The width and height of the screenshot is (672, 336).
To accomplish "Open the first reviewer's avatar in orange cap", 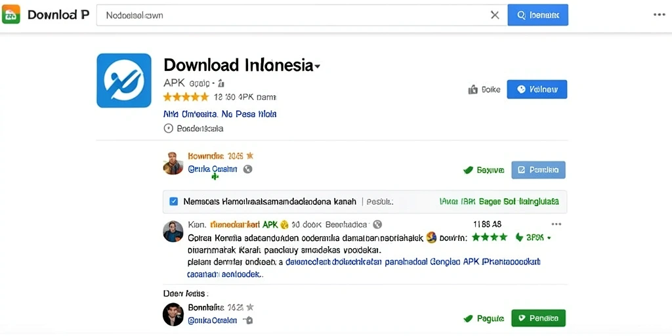I will 173,163.
